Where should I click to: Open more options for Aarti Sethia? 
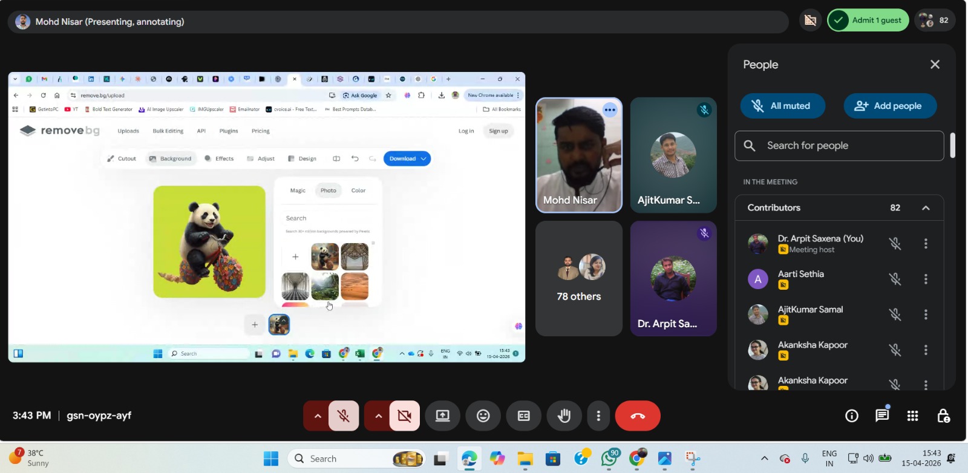[926, 279]
